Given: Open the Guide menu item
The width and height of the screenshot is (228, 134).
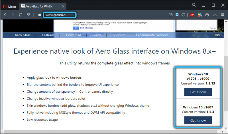Looking at the screenshot, I should click(x=97, y=35).
